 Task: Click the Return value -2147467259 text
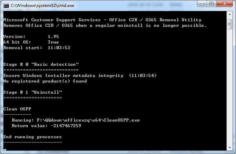46,126
